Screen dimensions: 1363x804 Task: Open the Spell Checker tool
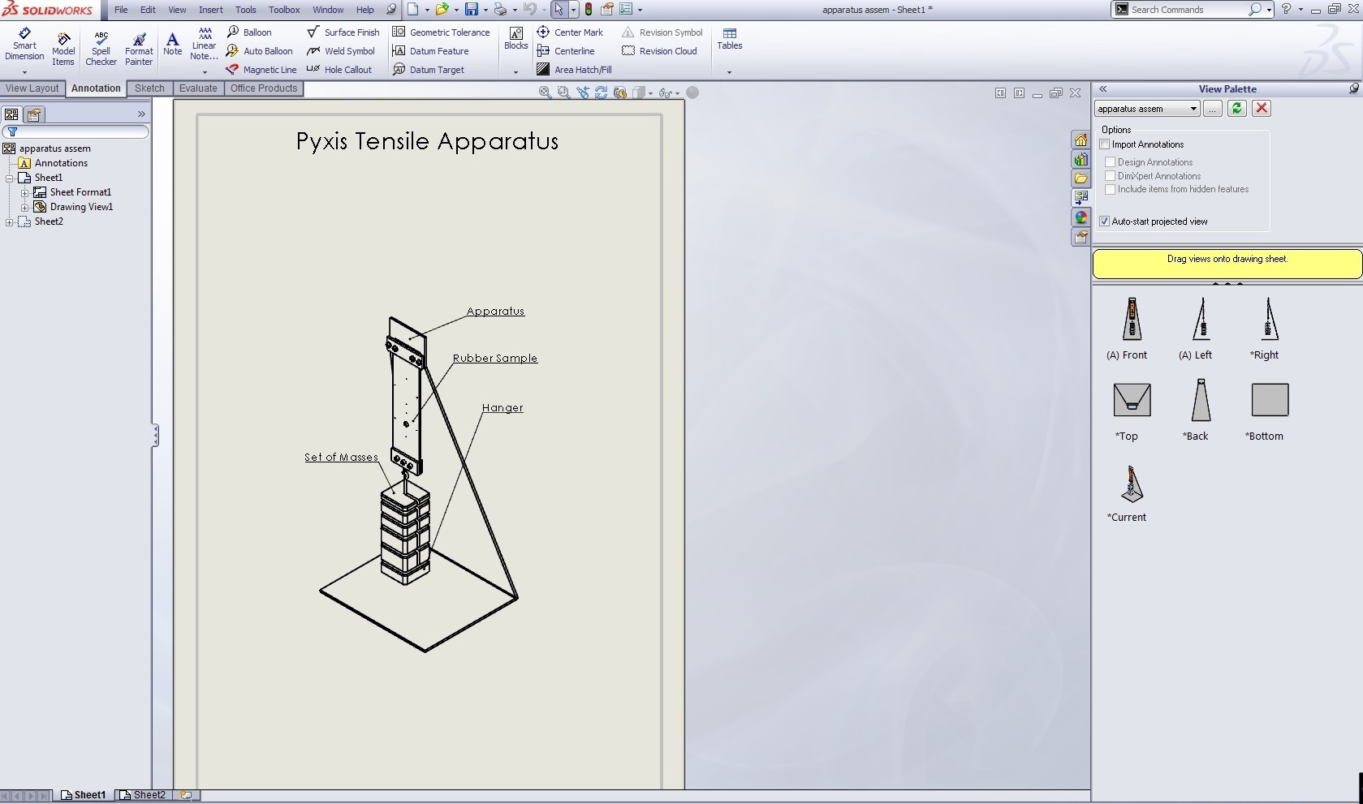pos(101,49)
